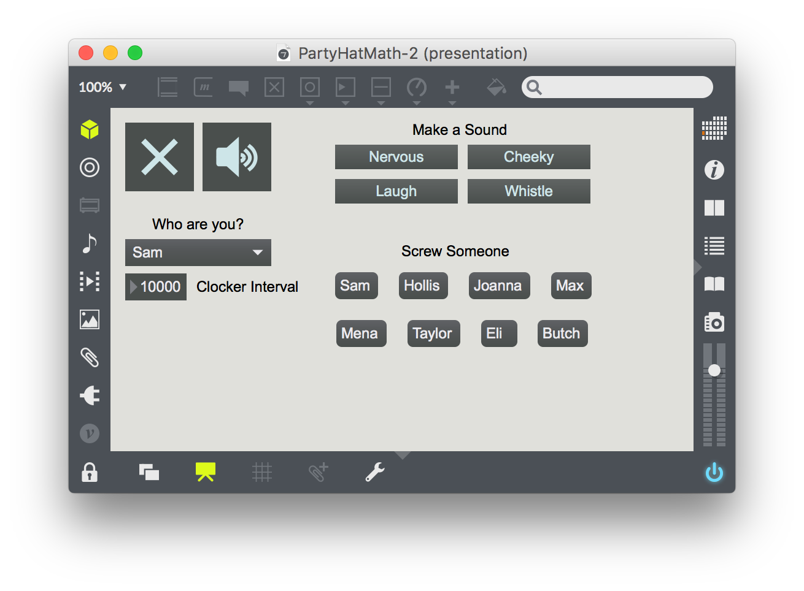Click the Max button

pos(571,286)
